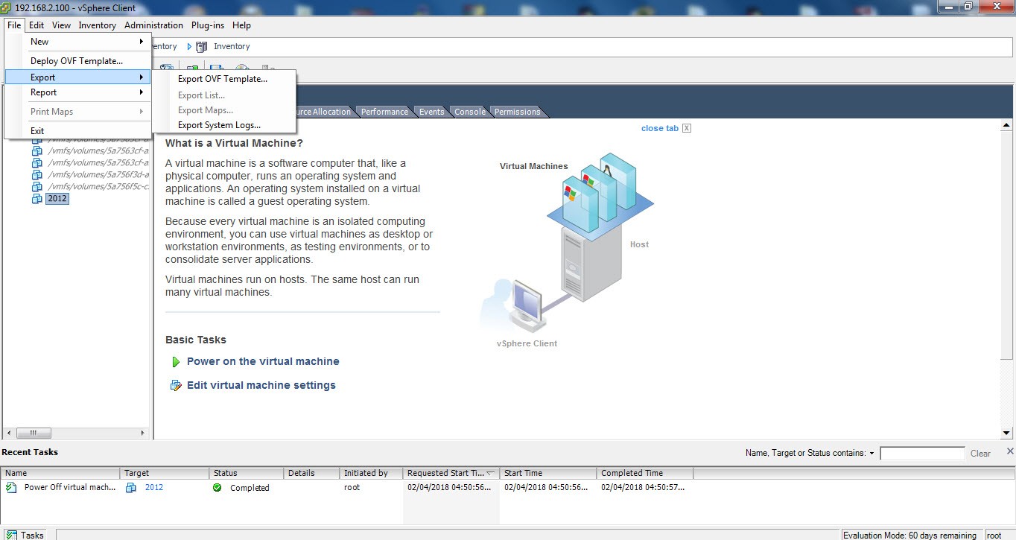Image resolution: width=1016 pixels, height=540 pixels.
Task: Click the Start Time column header
Action: [548, 473]
